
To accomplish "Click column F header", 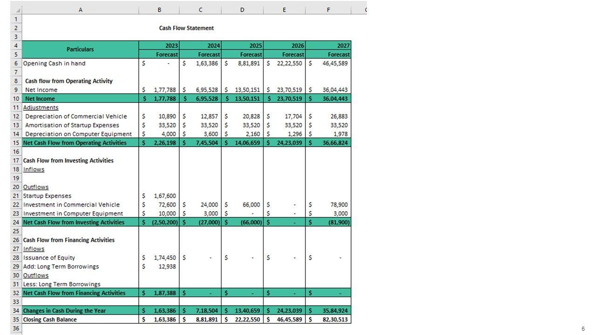I will (x=328, y=10).
